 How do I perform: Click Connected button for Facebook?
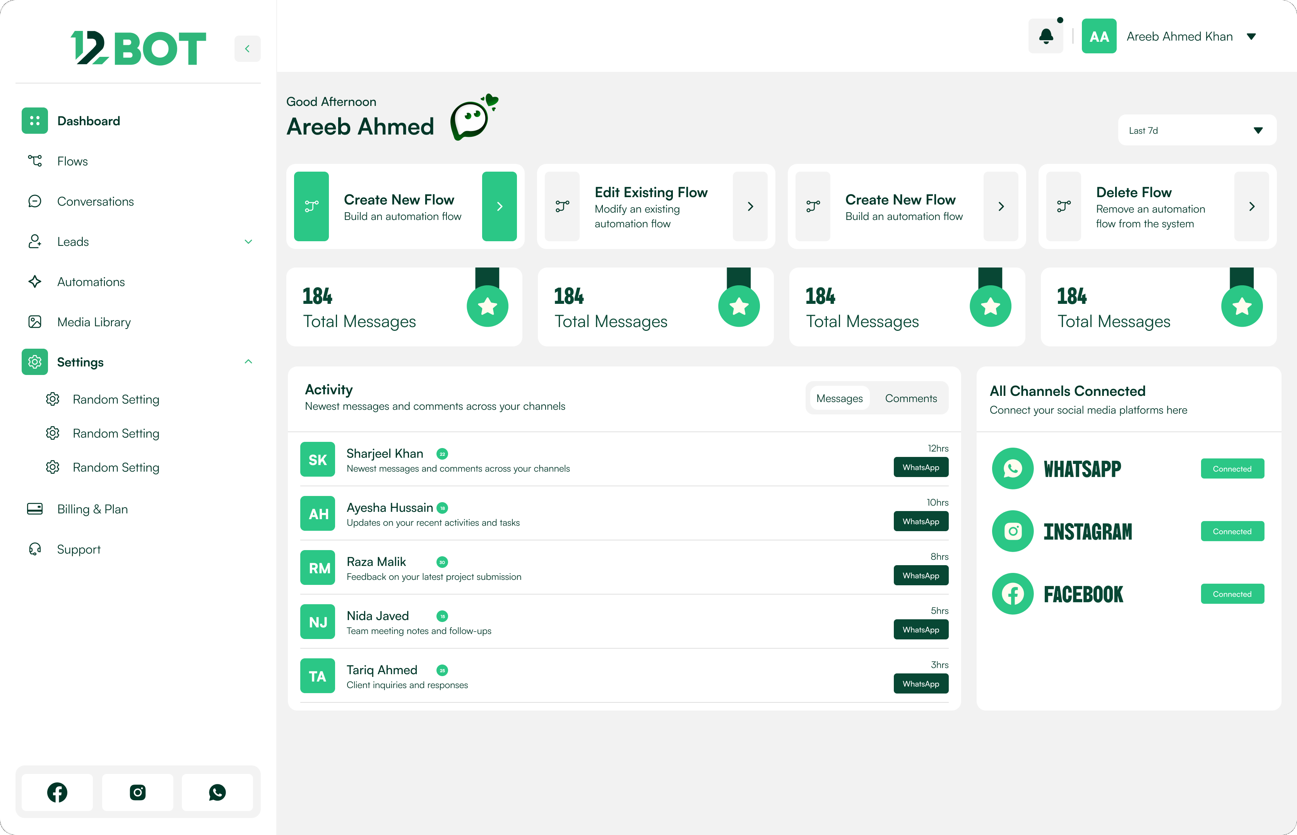pos(1232,594)
